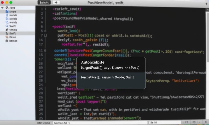The width and height of the screenshot is (209, 125).
Task: Click the moid_cast code line
Action: (x=82, y=102)
